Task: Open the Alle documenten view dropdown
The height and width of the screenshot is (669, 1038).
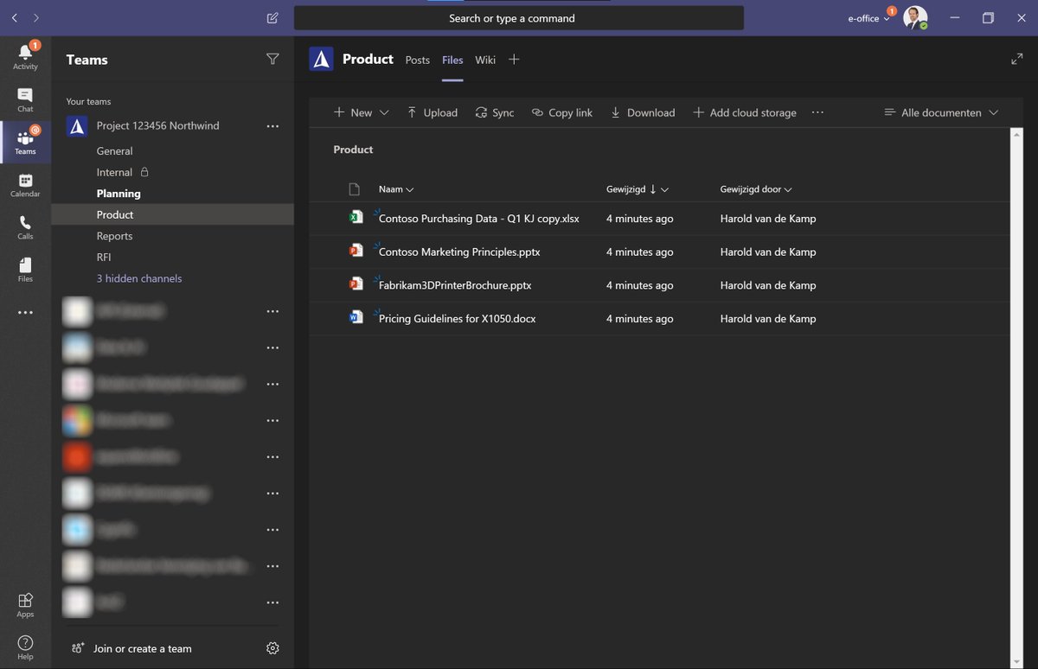Action: tap(941, 112)
